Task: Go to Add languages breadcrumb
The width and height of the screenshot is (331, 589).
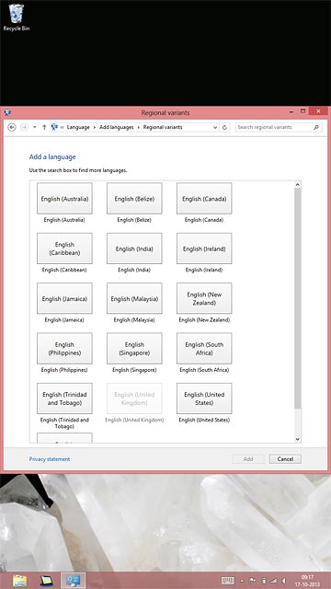Action: [117, 127]
